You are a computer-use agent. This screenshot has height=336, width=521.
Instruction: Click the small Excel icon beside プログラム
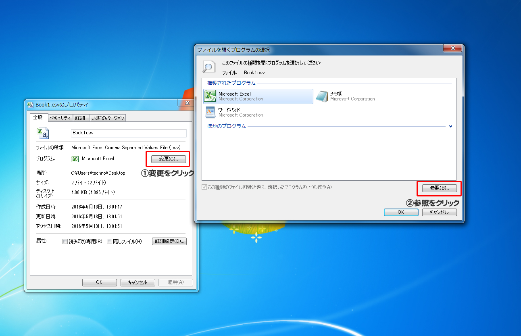pos(75,159)
